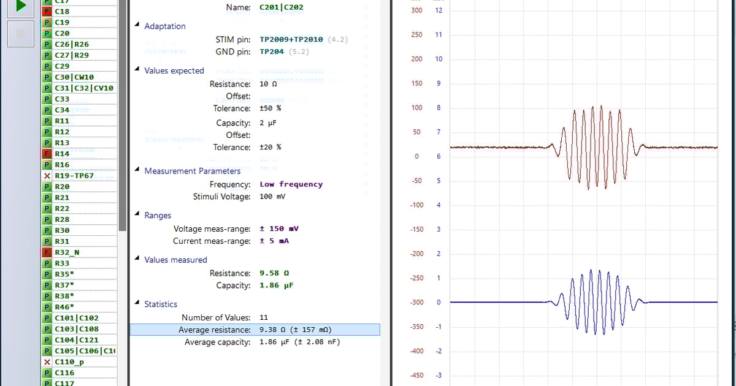Screen dimensions: 736x386
Task: Click the X skipped icon beside C110_p
Action: click(47, 361)
